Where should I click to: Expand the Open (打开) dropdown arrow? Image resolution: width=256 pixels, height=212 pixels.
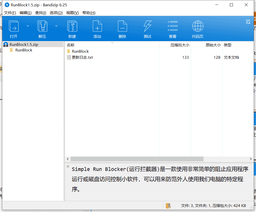click(28, 26)
